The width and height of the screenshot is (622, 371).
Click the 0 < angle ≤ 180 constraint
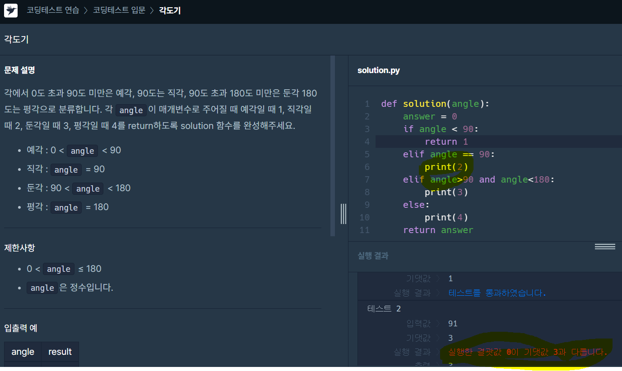(64, 269)
